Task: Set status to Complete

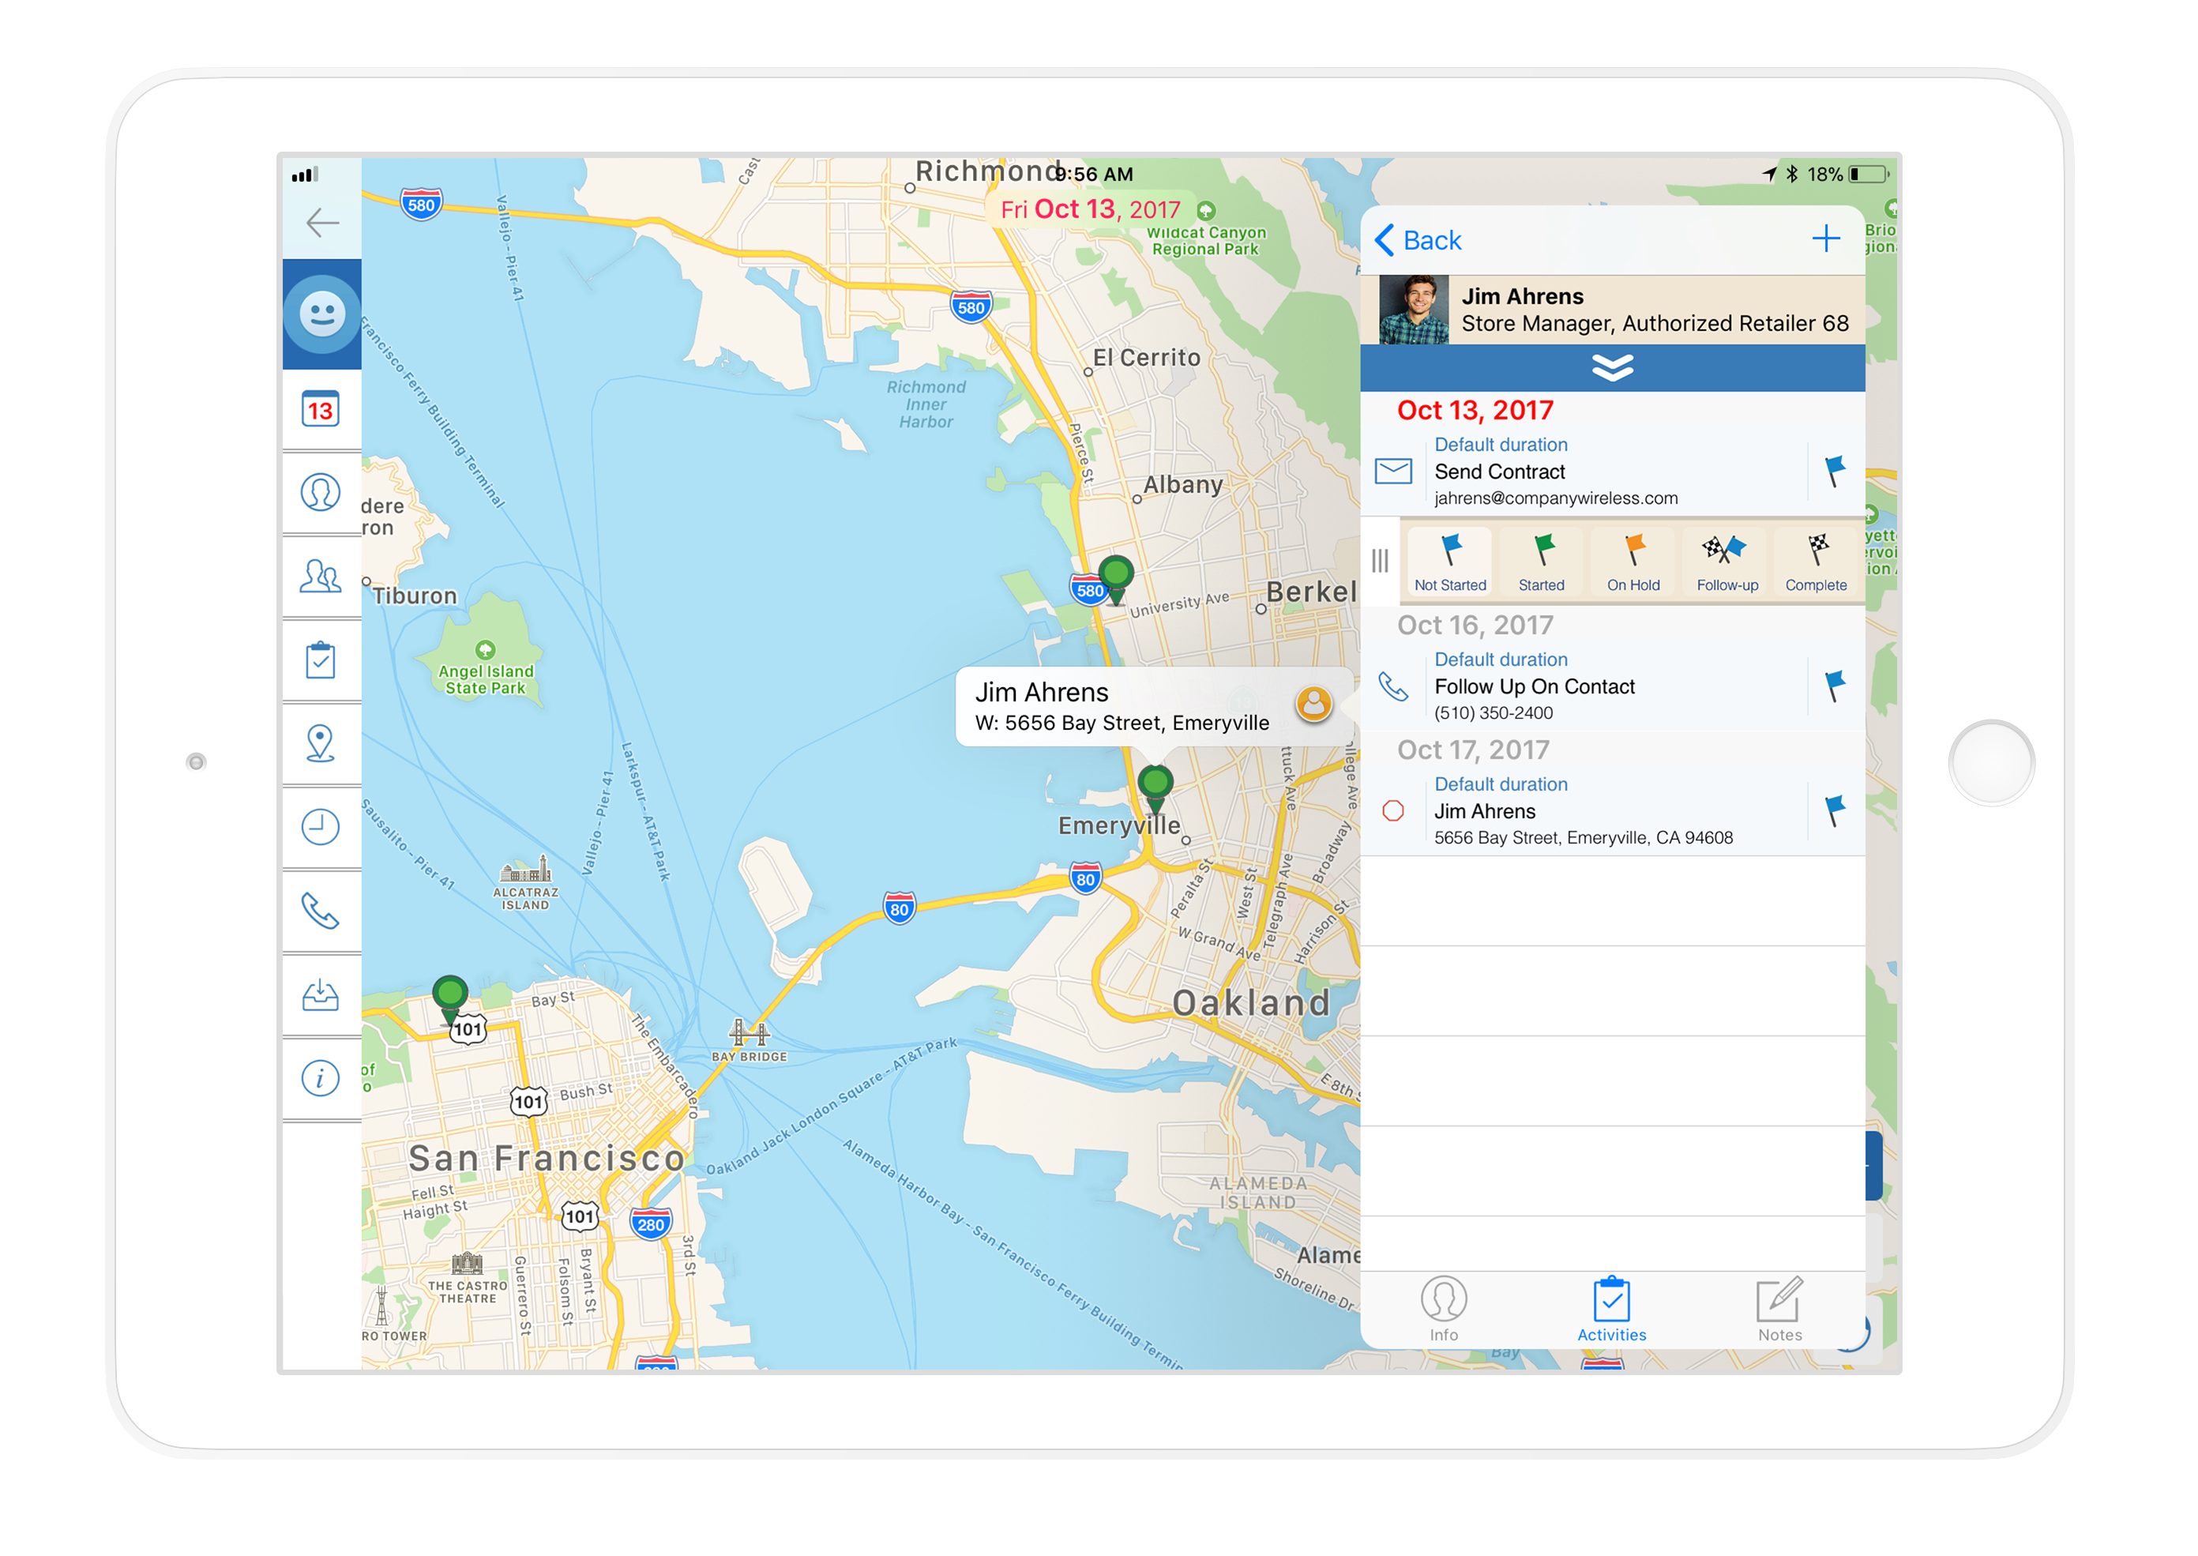Action: [1816, 563]
